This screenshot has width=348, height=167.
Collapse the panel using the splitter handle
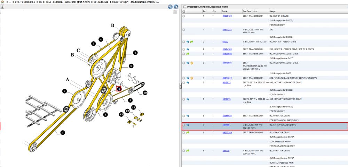coord(180,86)
